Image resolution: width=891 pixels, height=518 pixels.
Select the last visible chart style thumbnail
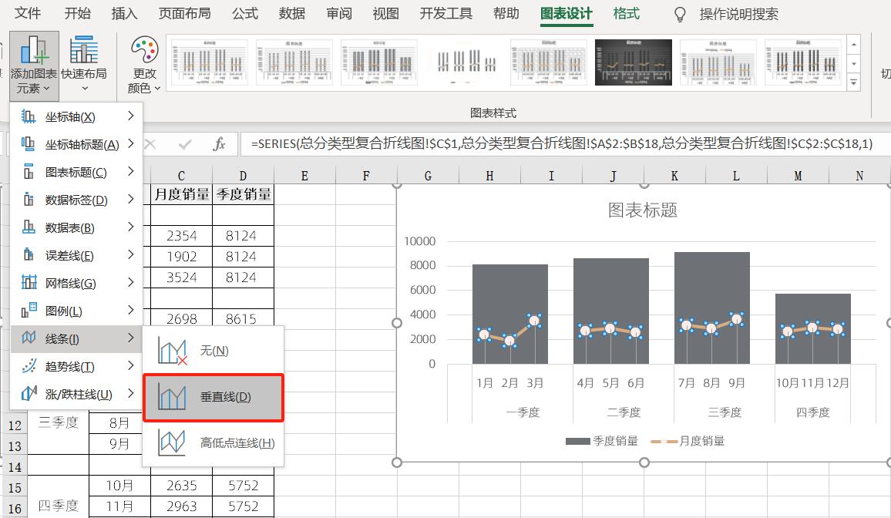pyautogui.click(x=803, y=62)
